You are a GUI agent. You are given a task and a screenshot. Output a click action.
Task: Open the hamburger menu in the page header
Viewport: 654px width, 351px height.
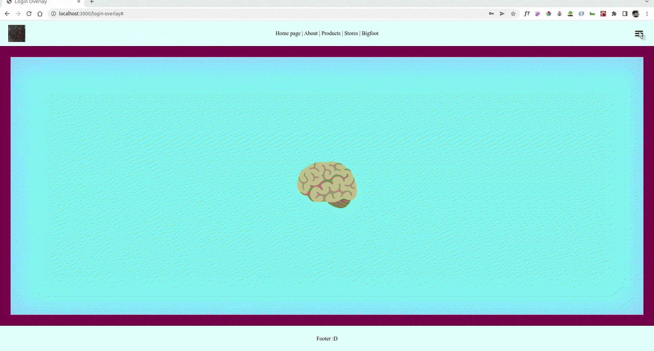(639, 33)
